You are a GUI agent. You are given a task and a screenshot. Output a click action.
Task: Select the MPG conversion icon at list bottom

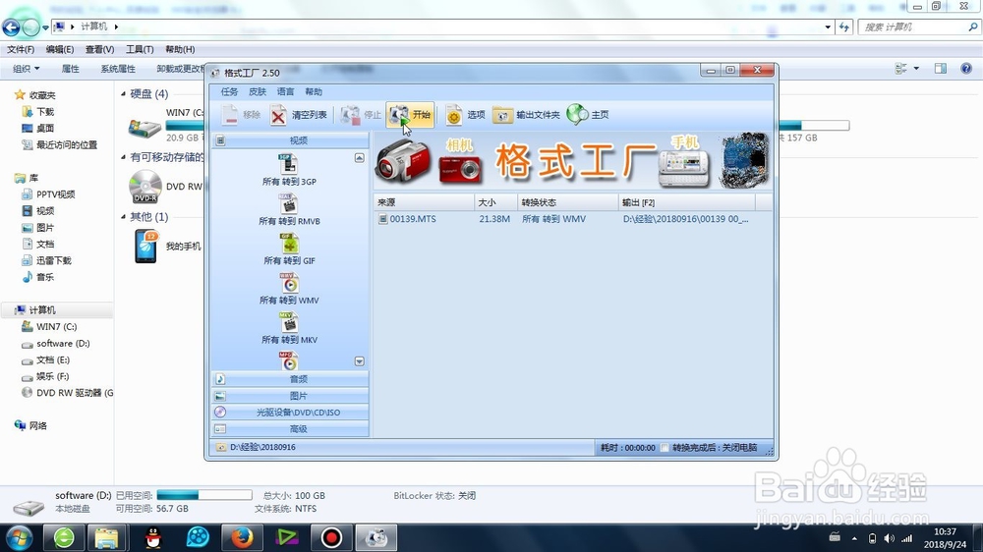click(x=288, y=360)
